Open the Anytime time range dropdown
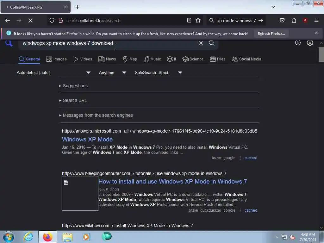Viewport: 324px width, 243px height. pos(112,72)
